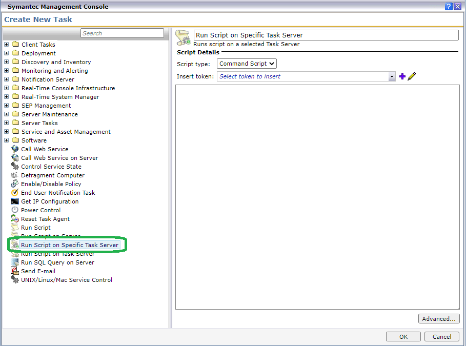This screenshot has width=466, height=346.
Task: Click the Call Web Service globe icon
Action: [15, 149]
